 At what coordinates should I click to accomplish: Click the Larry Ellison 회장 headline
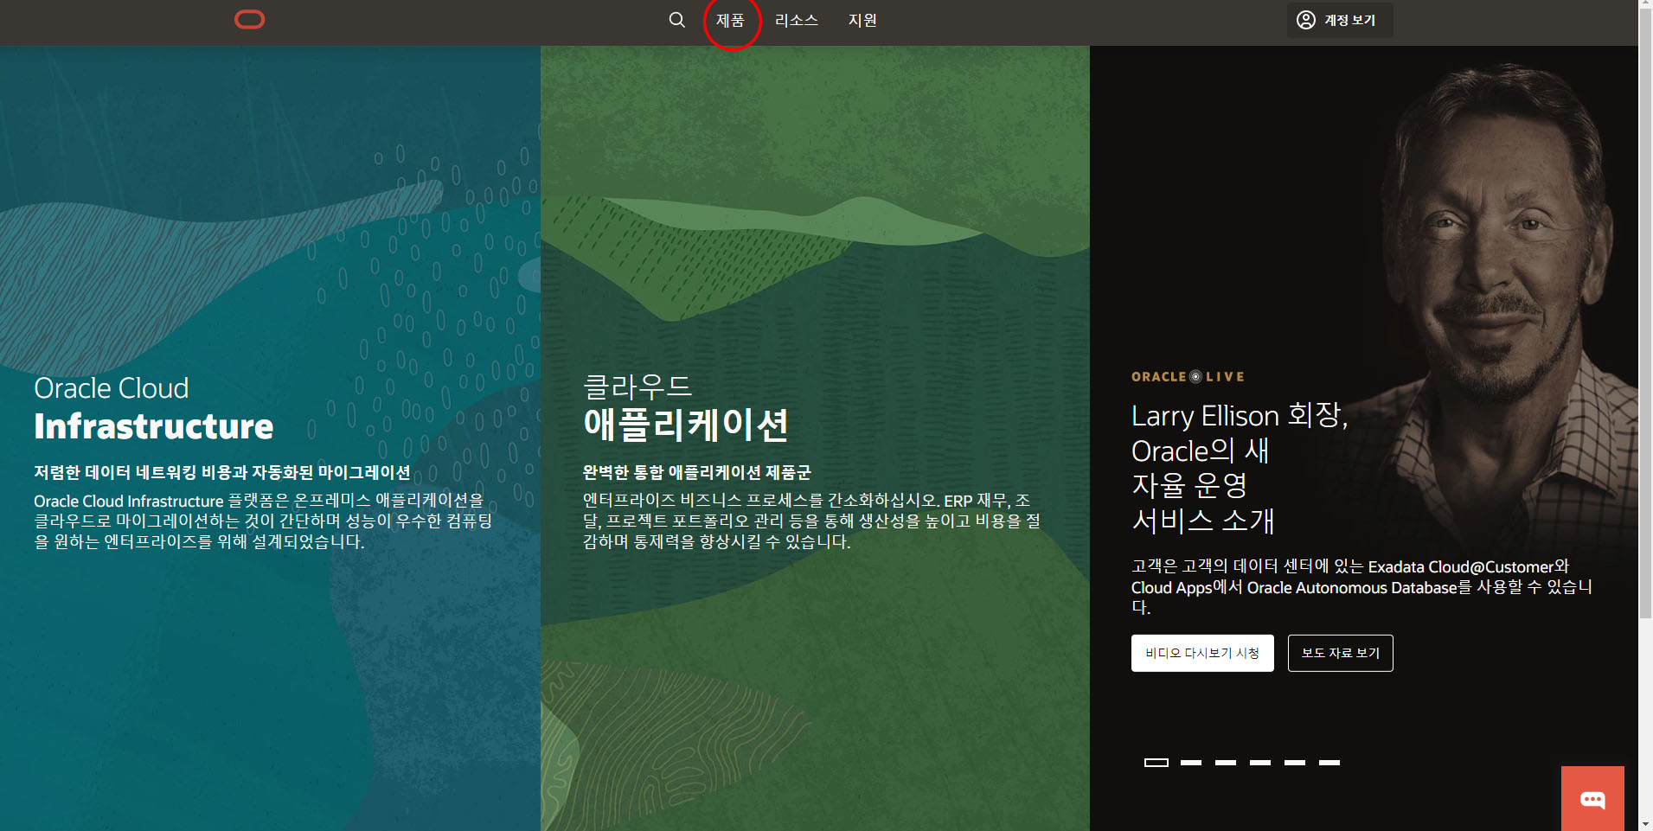tap(1240, 468)
